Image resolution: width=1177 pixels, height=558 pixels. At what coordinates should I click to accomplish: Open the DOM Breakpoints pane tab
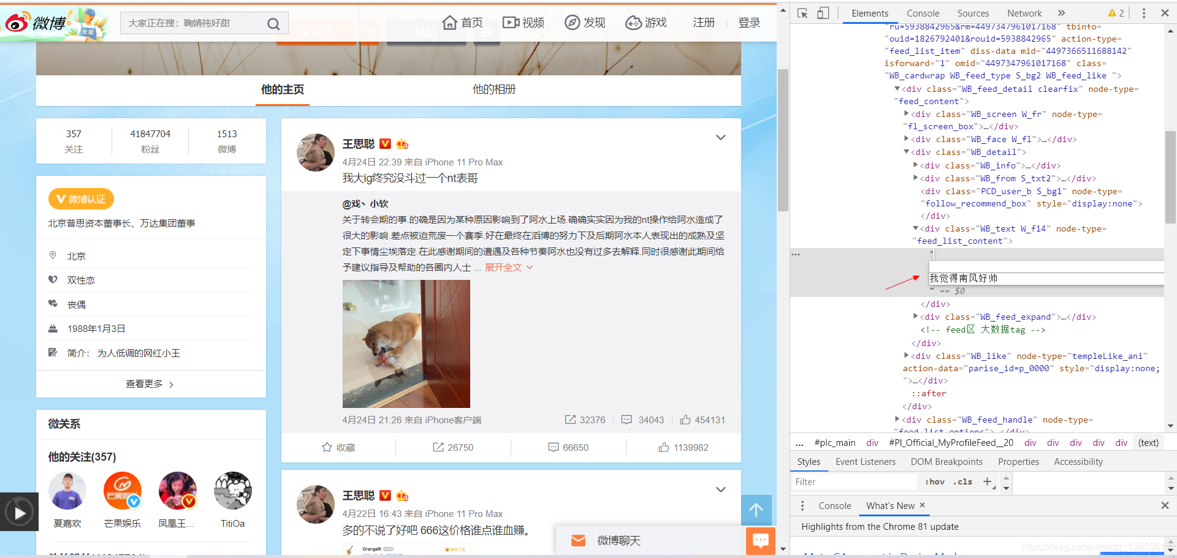tap(947, 462)
